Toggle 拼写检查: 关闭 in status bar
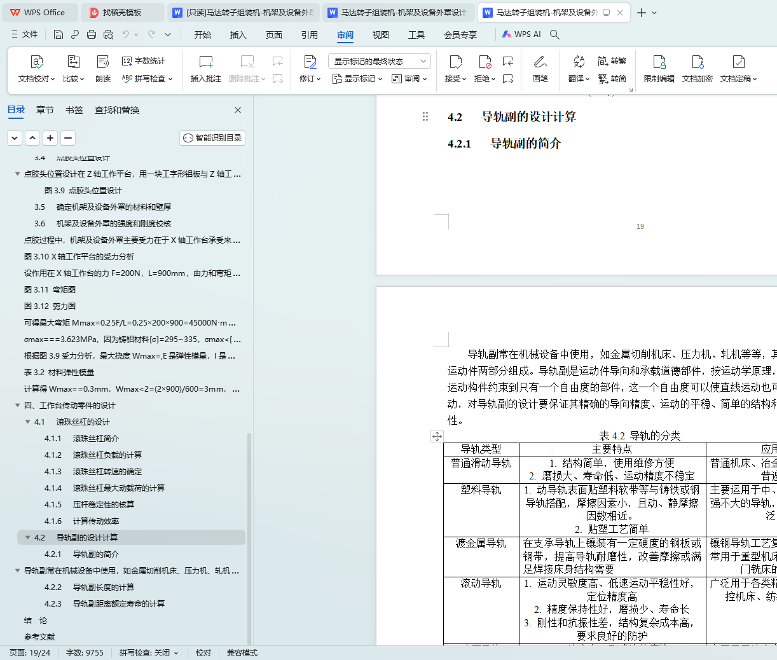 click(149, 653)
